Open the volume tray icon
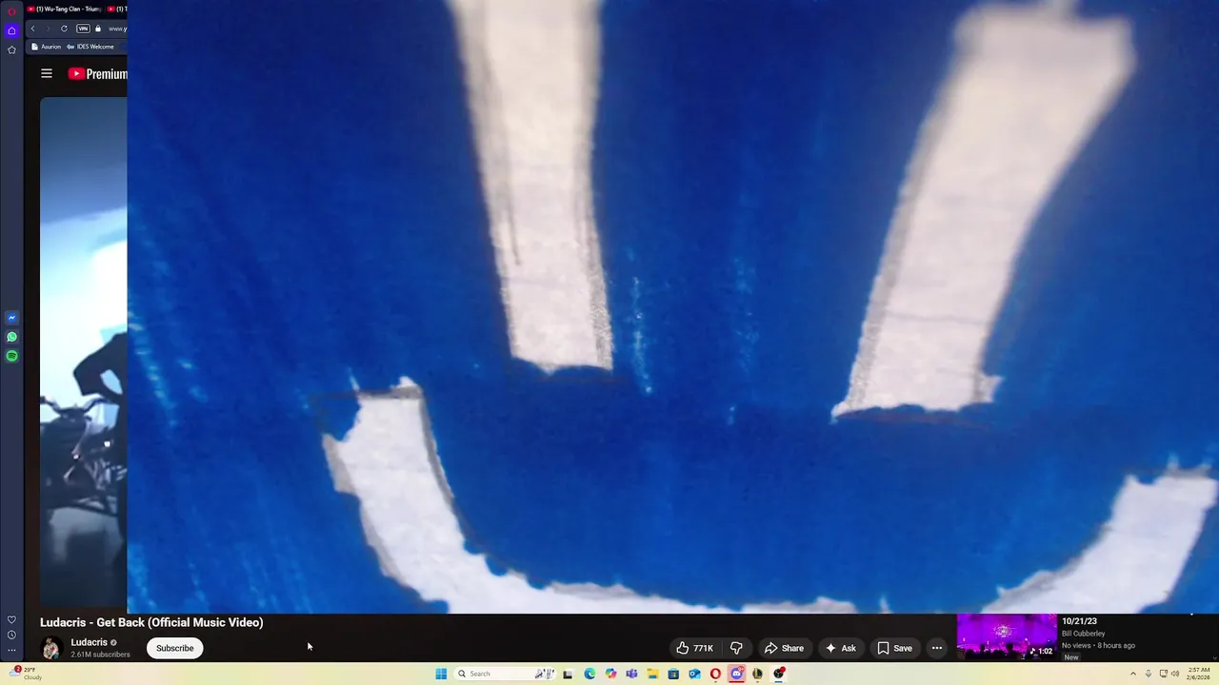The height and width of the screenshot is (685, 1219). tap(1175, 674)
